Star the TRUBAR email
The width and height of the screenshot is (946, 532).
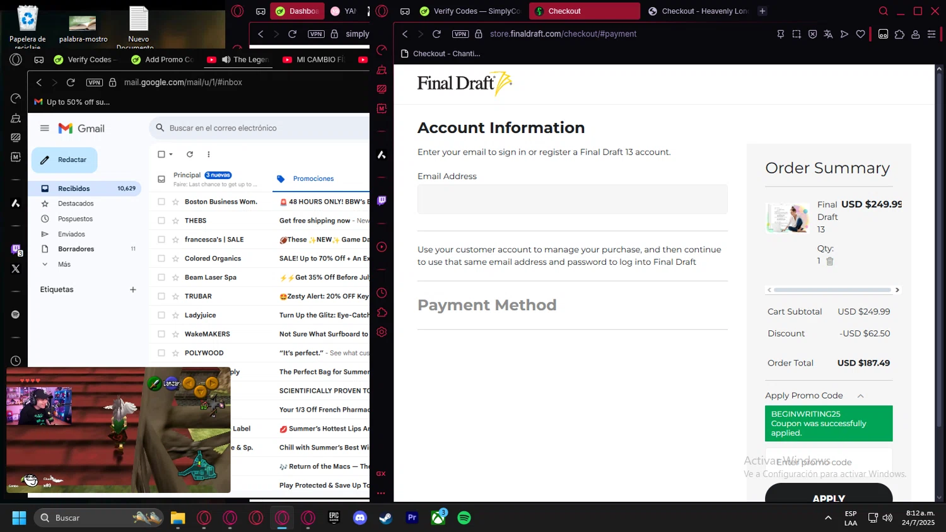[176, 296]
